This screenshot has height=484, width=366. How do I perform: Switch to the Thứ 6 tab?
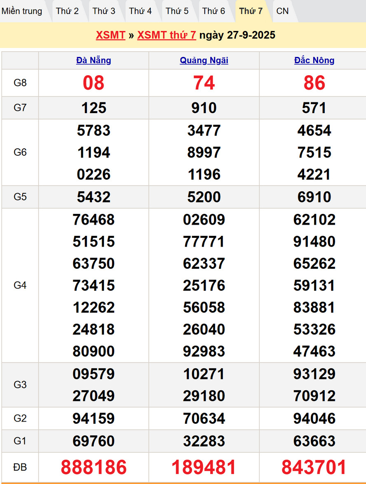pyautogui.click(x=213, y=11)
